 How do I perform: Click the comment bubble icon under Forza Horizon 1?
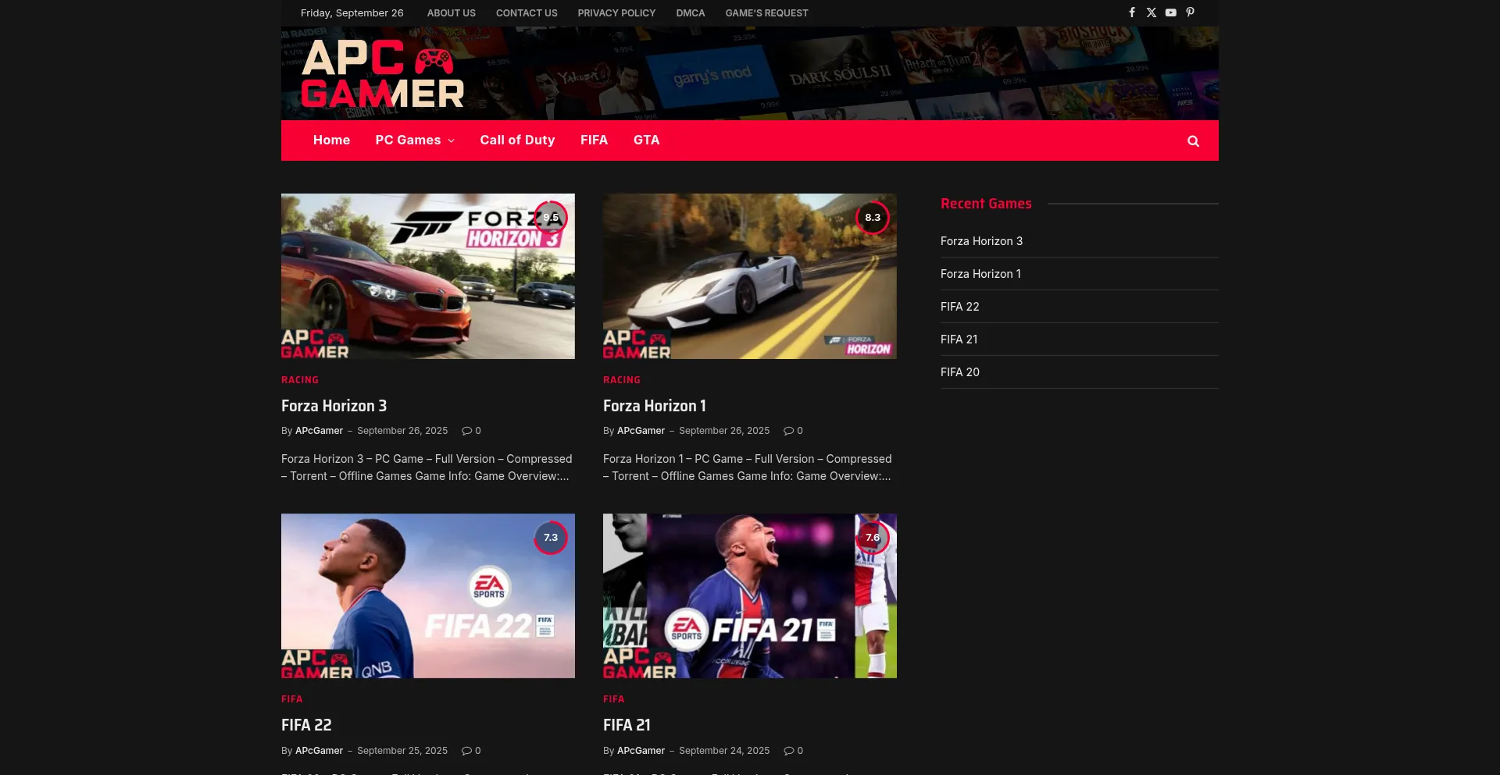pyautogui.click(x=788, y=431)
